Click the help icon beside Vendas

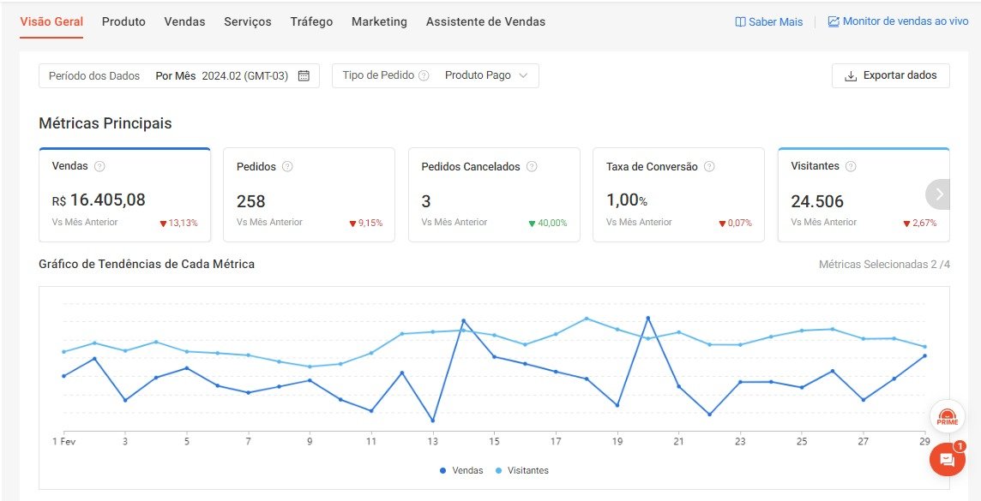click(99, 166)
